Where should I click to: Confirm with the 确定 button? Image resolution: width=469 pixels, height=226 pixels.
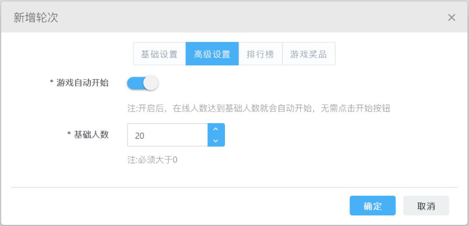372,205
